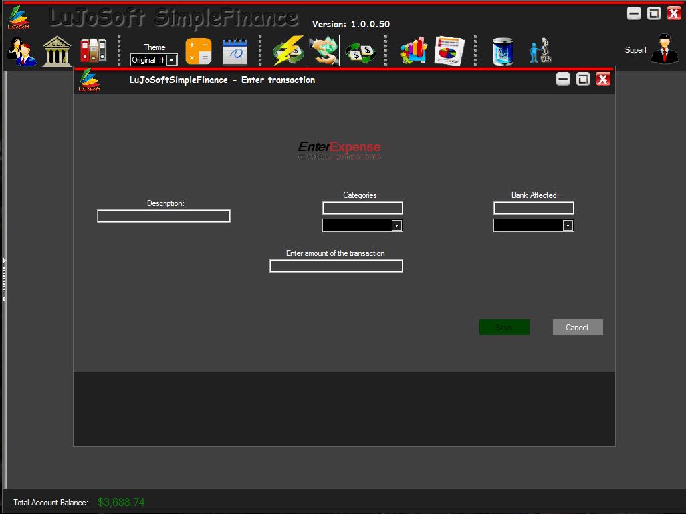Click the LuJoSoft logo in main title bar
The width and height of the screenshot is (686, 514).
(18, 17)
